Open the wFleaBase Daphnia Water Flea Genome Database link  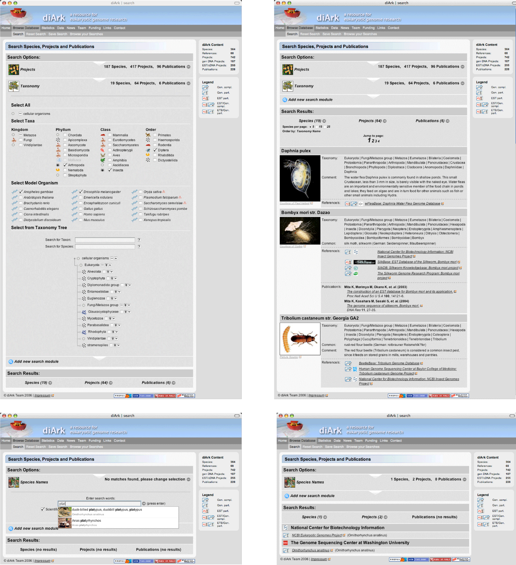[x=402, y=204]
